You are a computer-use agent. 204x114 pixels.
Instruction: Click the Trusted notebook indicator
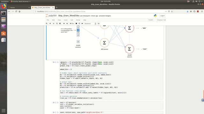(x=150, y=20)
